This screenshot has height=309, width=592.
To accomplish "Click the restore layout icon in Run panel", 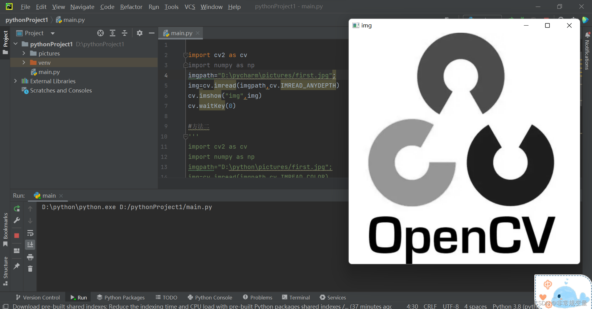I will tap(17, 251).
